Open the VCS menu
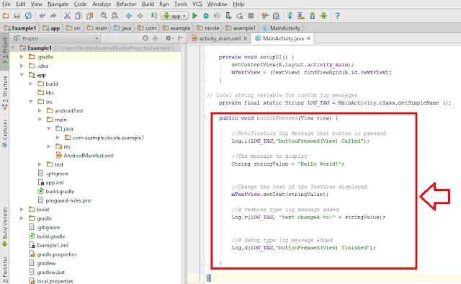The width and height of the screenshot is (461, 284). point(197,4)
